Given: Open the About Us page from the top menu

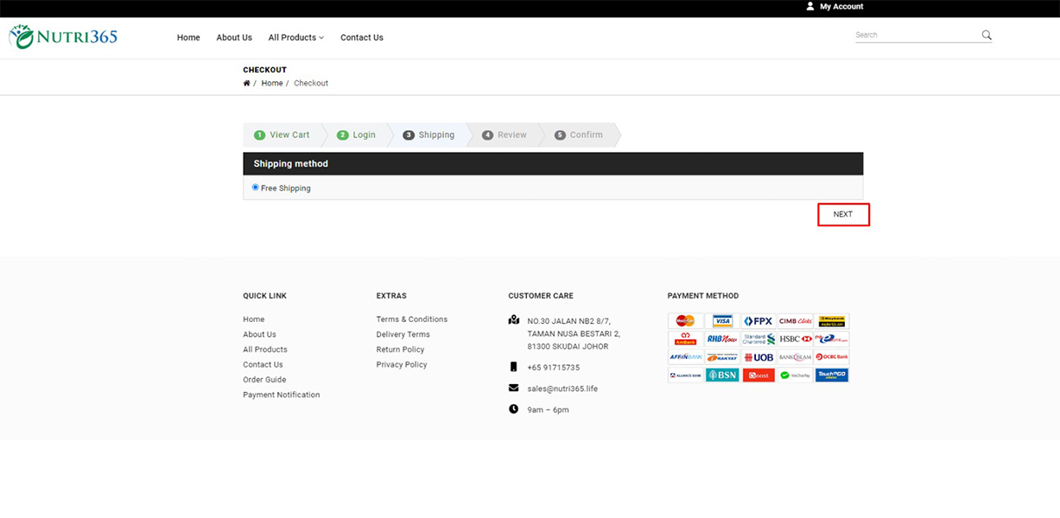Looking at the screenshot, I should click(x=234, y=38).
